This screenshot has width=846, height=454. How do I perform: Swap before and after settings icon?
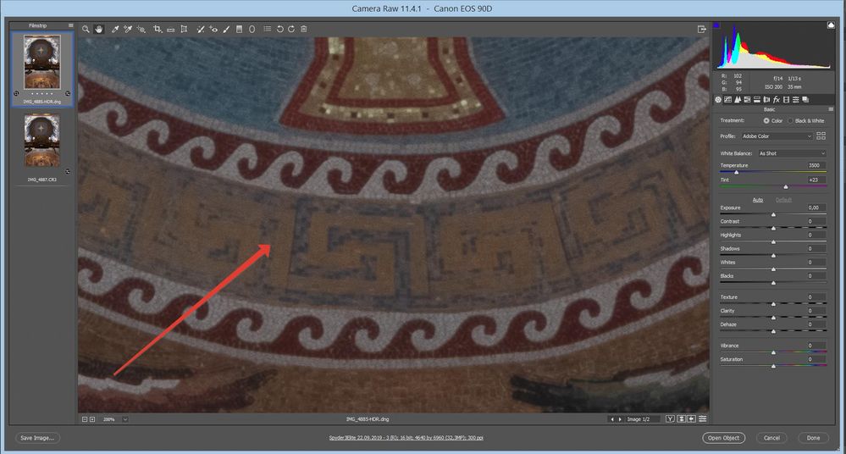click(682, 419)
